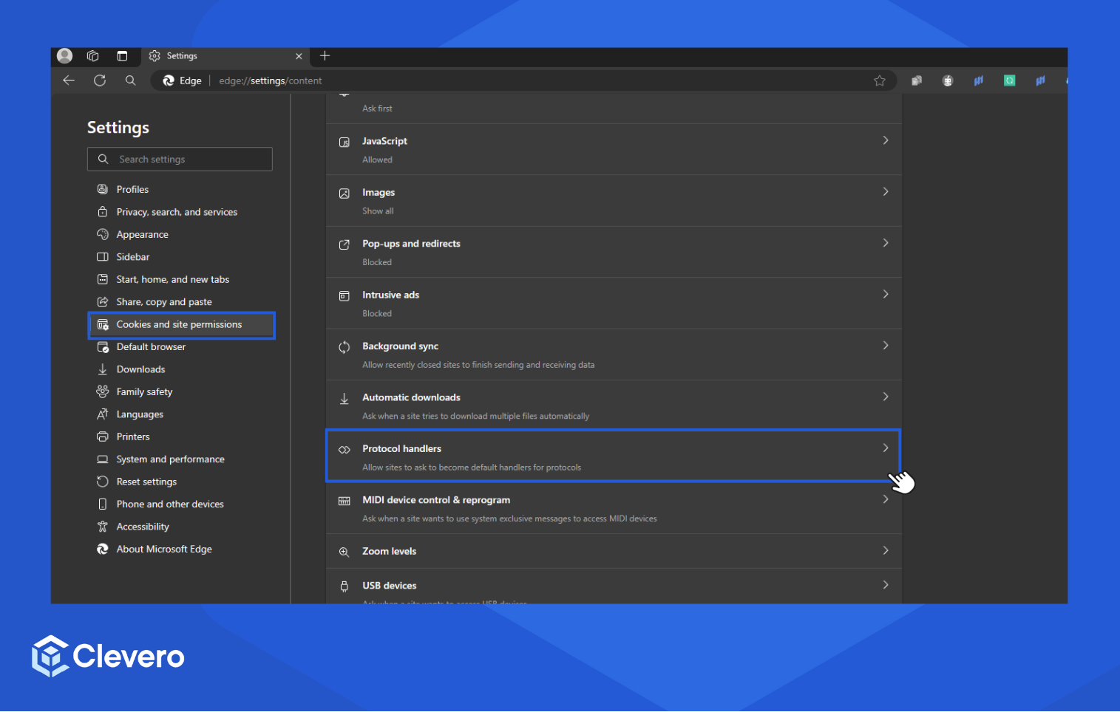This screenshot has width=1120, height=712.
Task: Go back with the back arrow
Action: pyautogui.click(x=69, y=81)
